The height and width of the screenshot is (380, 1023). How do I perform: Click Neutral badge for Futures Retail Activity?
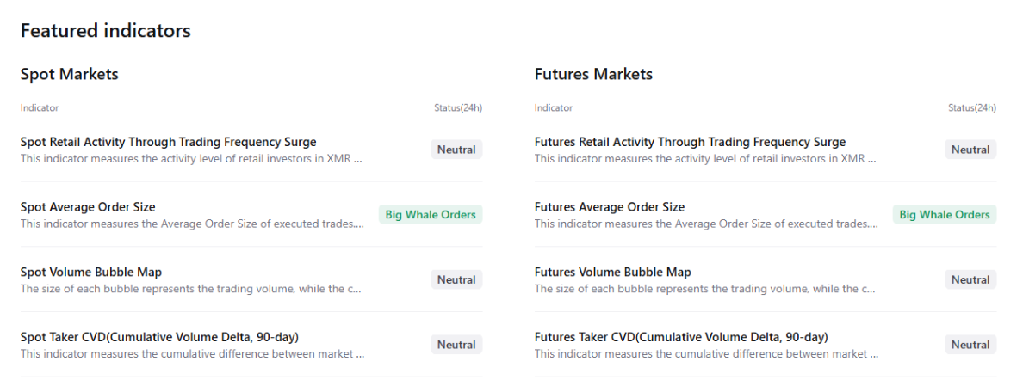[x=970, y=150]
